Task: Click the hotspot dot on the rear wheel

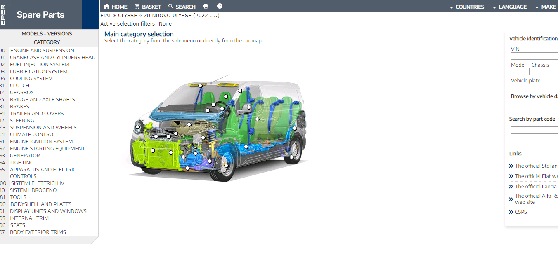Action: (x=292, y=157)
